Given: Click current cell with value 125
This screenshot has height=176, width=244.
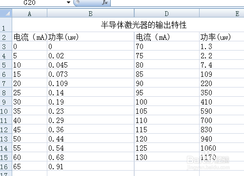Looking at the screenshot, I should 167,147.
